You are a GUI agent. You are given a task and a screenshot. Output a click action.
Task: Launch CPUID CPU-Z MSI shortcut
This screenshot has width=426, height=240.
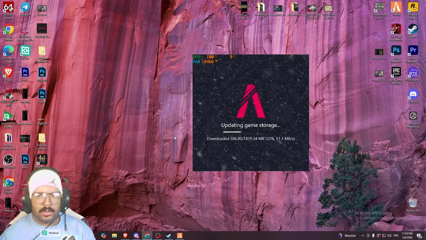pos(8,98)
